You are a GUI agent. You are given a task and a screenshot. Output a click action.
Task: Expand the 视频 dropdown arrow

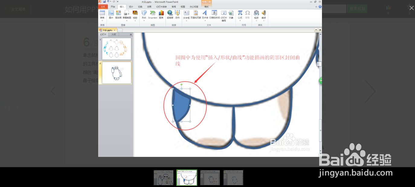pos(256,21)
